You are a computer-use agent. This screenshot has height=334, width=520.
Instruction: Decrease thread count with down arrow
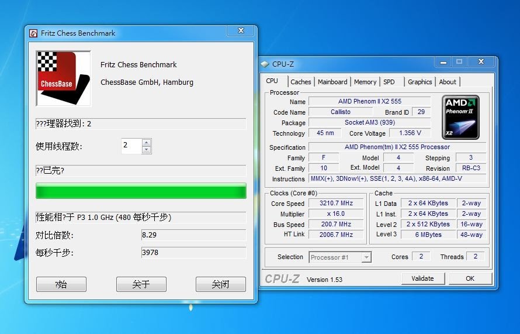pos(146,150)
